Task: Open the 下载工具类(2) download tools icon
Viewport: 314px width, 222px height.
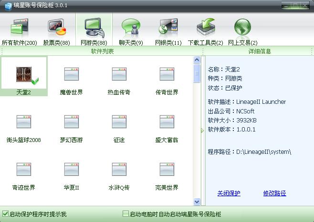Action: (206, 27)
